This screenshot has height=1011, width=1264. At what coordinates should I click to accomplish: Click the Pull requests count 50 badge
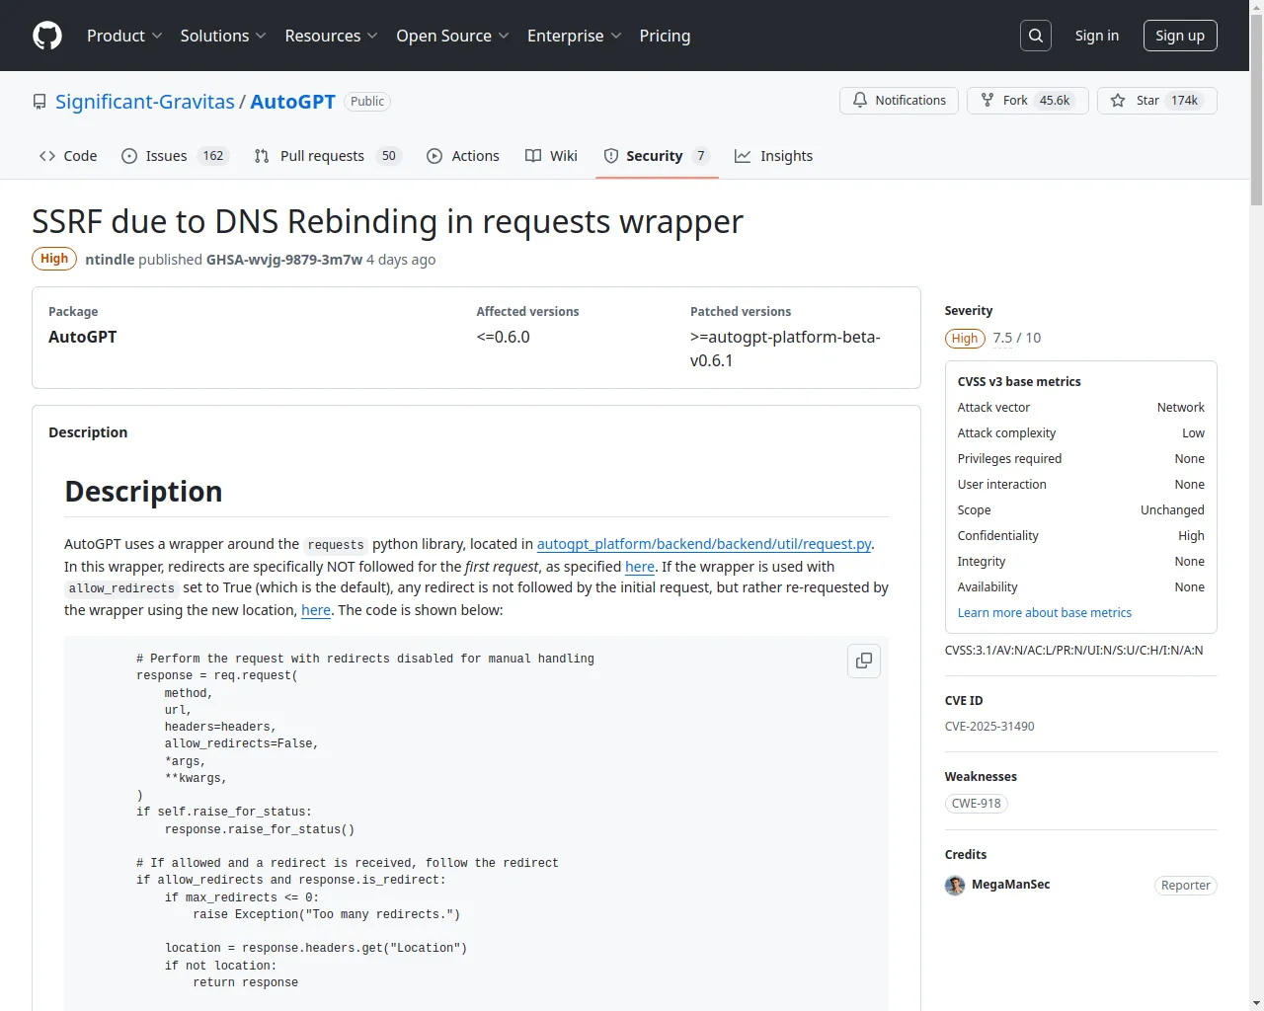click(x=389, y=156)
